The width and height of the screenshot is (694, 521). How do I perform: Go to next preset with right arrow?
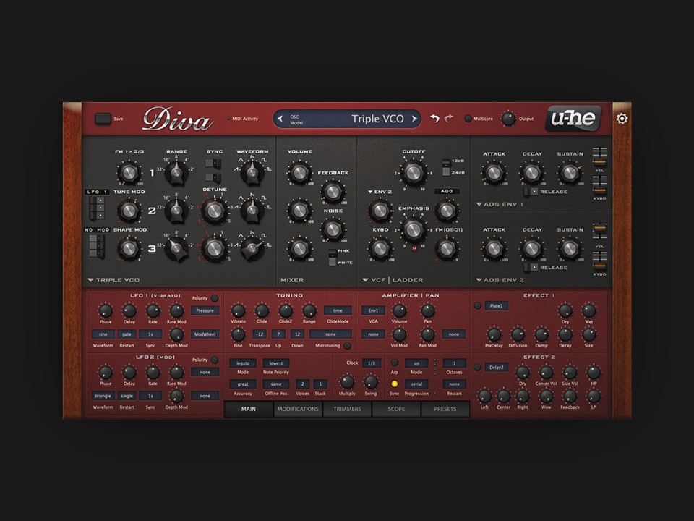pos(414,119)
